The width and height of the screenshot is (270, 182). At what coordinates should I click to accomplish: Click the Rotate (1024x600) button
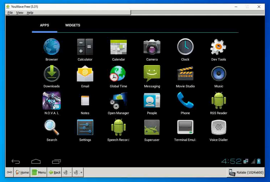[x=246, y=172]
